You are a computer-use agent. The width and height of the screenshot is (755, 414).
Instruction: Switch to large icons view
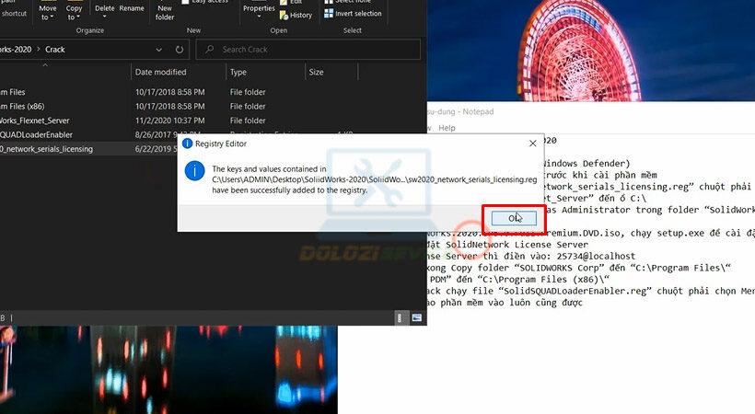tap(418, 317)
